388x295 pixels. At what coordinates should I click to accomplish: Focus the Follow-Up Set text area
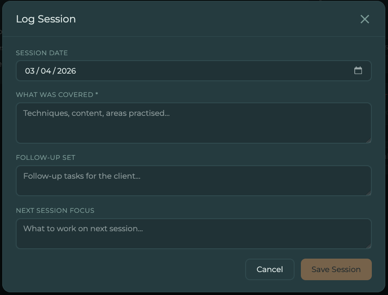193,180
